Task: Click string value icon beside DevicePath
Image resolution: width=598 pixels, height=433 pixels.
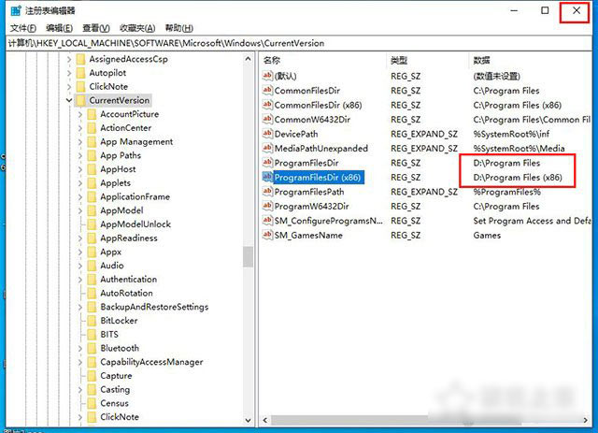Action: coord(267,134)
